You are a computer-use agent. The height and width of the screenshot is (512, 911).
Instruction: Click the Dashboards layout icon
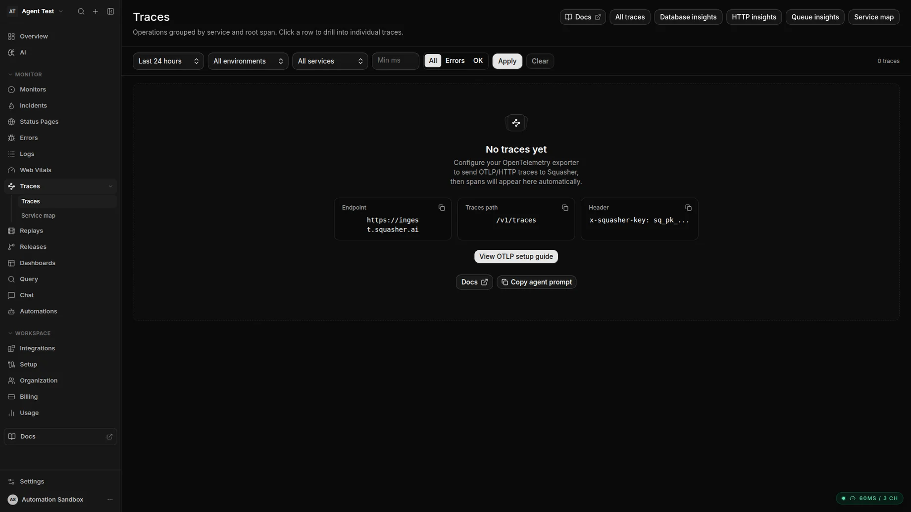point(11,263)
